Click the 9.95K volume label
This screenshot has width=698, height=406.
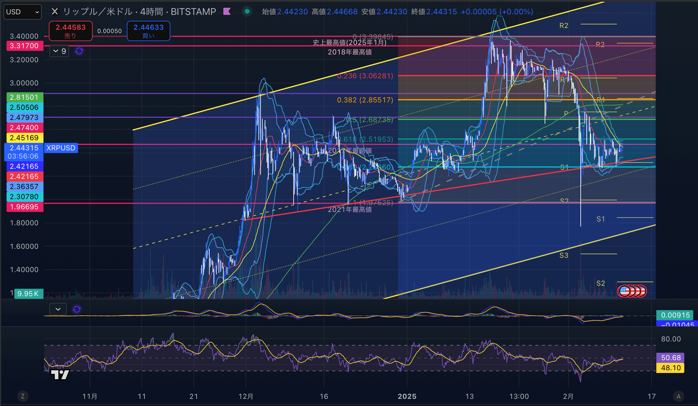click(x=29, y=294)
